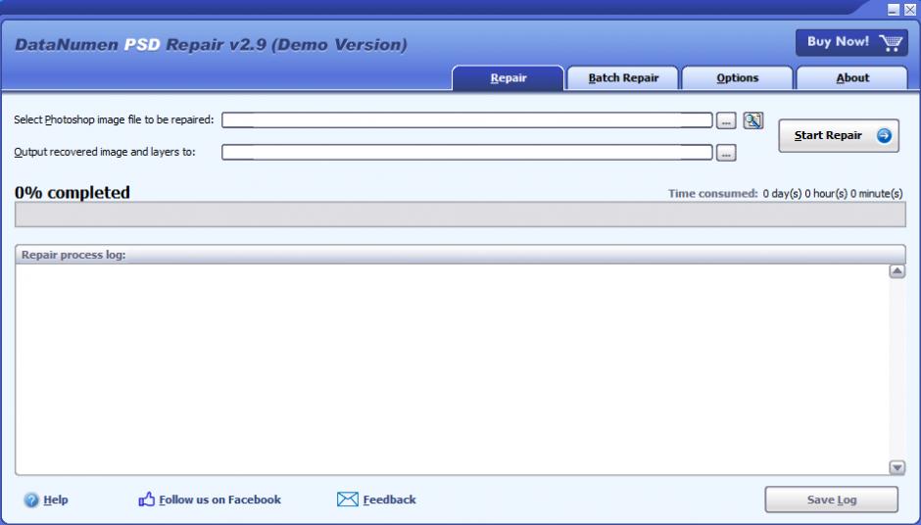Click the Buy Now! button

coord(851,42)
